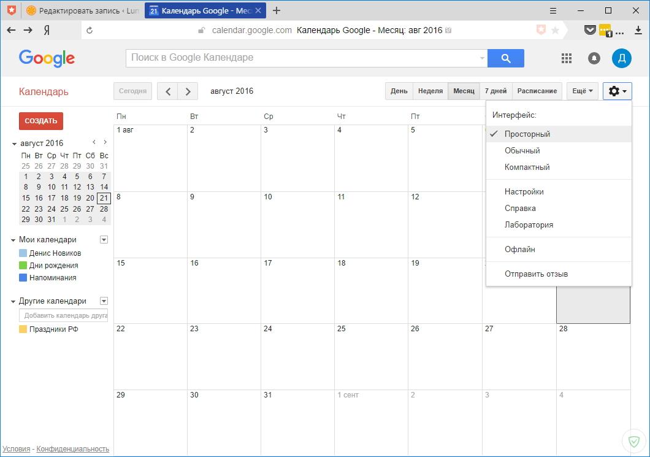Open a new browser tab
The image size is (650, 457).
click(x=277, y=11)
